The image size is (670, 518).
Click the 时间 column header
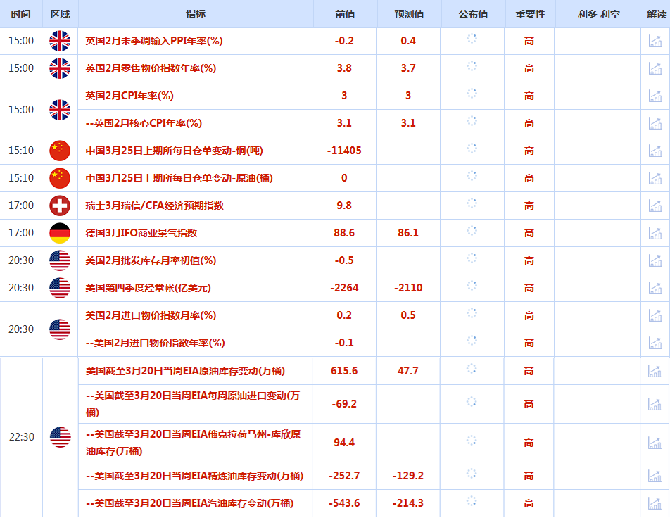pyautogui.click(x=21, y=14)
